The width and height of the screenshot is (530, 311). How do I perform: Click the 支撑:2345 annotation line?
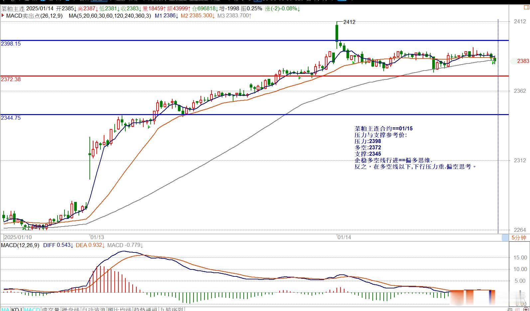coord(368,154)
